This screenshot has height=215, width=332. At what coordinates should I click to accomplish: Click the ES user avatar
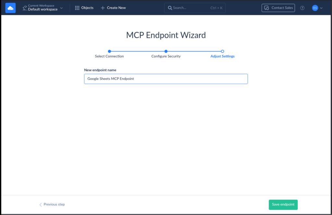[315, 8]
